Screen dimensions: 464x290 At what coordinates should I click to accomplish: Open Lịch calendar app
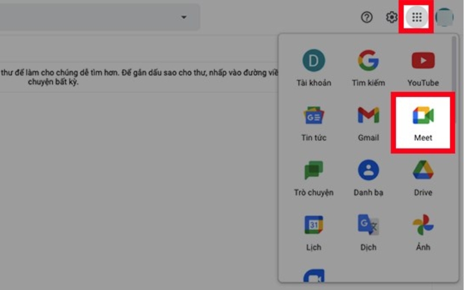pos(314,233)
